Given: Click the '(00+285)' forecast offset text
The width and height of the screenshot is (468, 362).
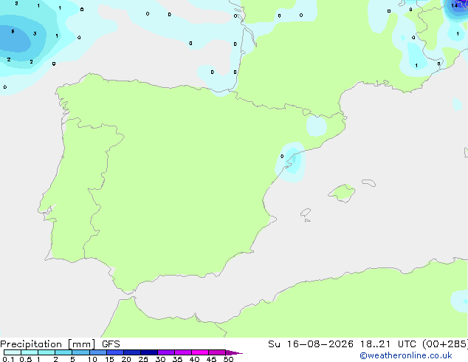Looking at the screenshot, I should point(445,344).
